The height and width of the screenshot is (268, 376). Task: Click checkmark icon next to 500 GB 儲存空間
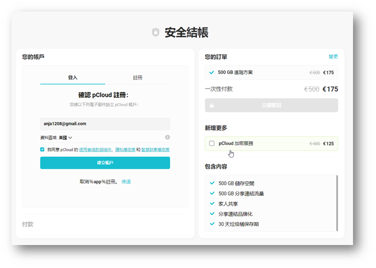coord(212,183)
